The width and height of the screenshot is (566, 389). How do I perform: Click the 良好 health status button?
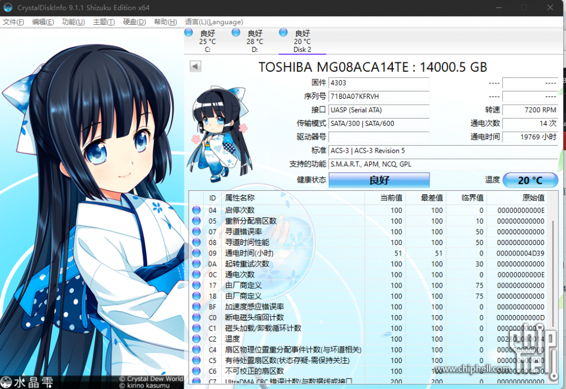[x=379, y=180]
